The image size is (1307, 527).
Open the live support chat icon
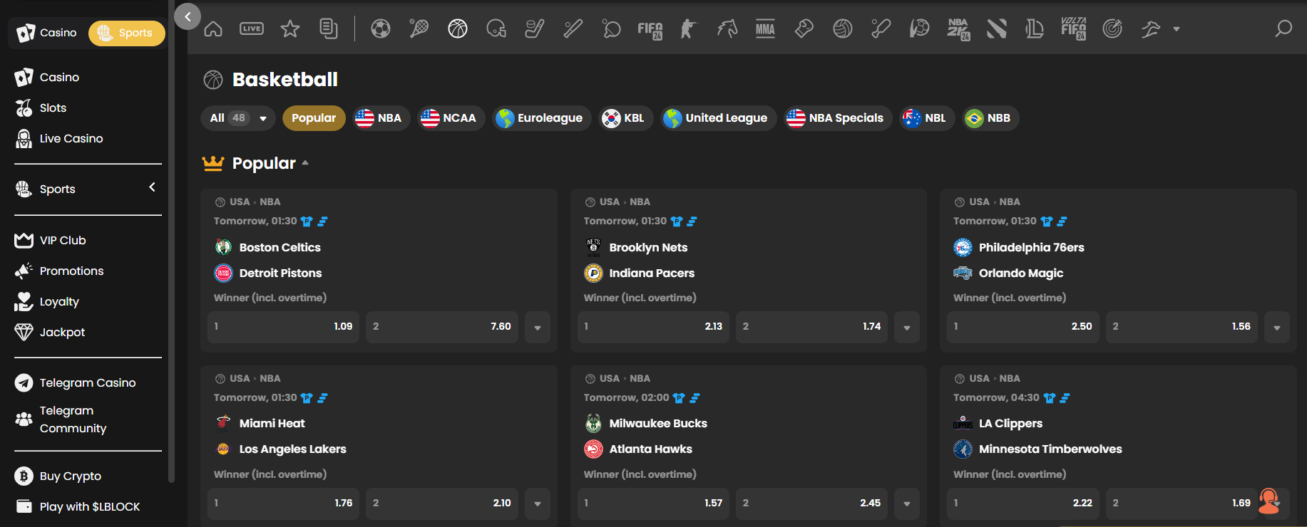[x=1269, y=501]
